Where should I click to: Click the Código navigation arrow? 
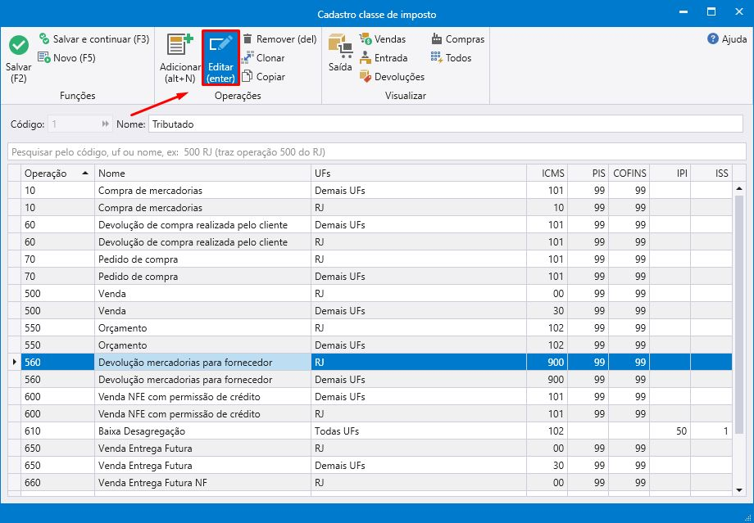pos(106,124)
